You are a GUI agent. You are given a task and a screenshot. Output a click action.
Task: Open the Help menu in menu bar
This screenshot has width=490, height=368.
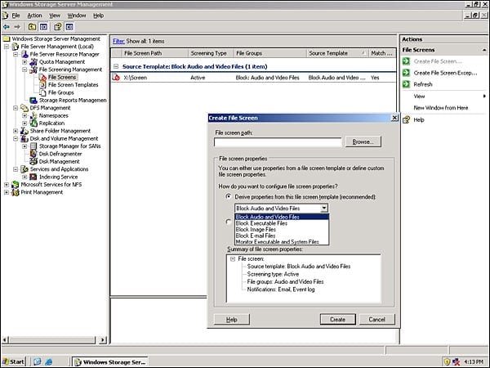99,16
